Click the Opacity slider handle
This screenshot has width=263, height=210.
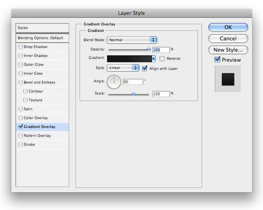[x=149, y=49]
